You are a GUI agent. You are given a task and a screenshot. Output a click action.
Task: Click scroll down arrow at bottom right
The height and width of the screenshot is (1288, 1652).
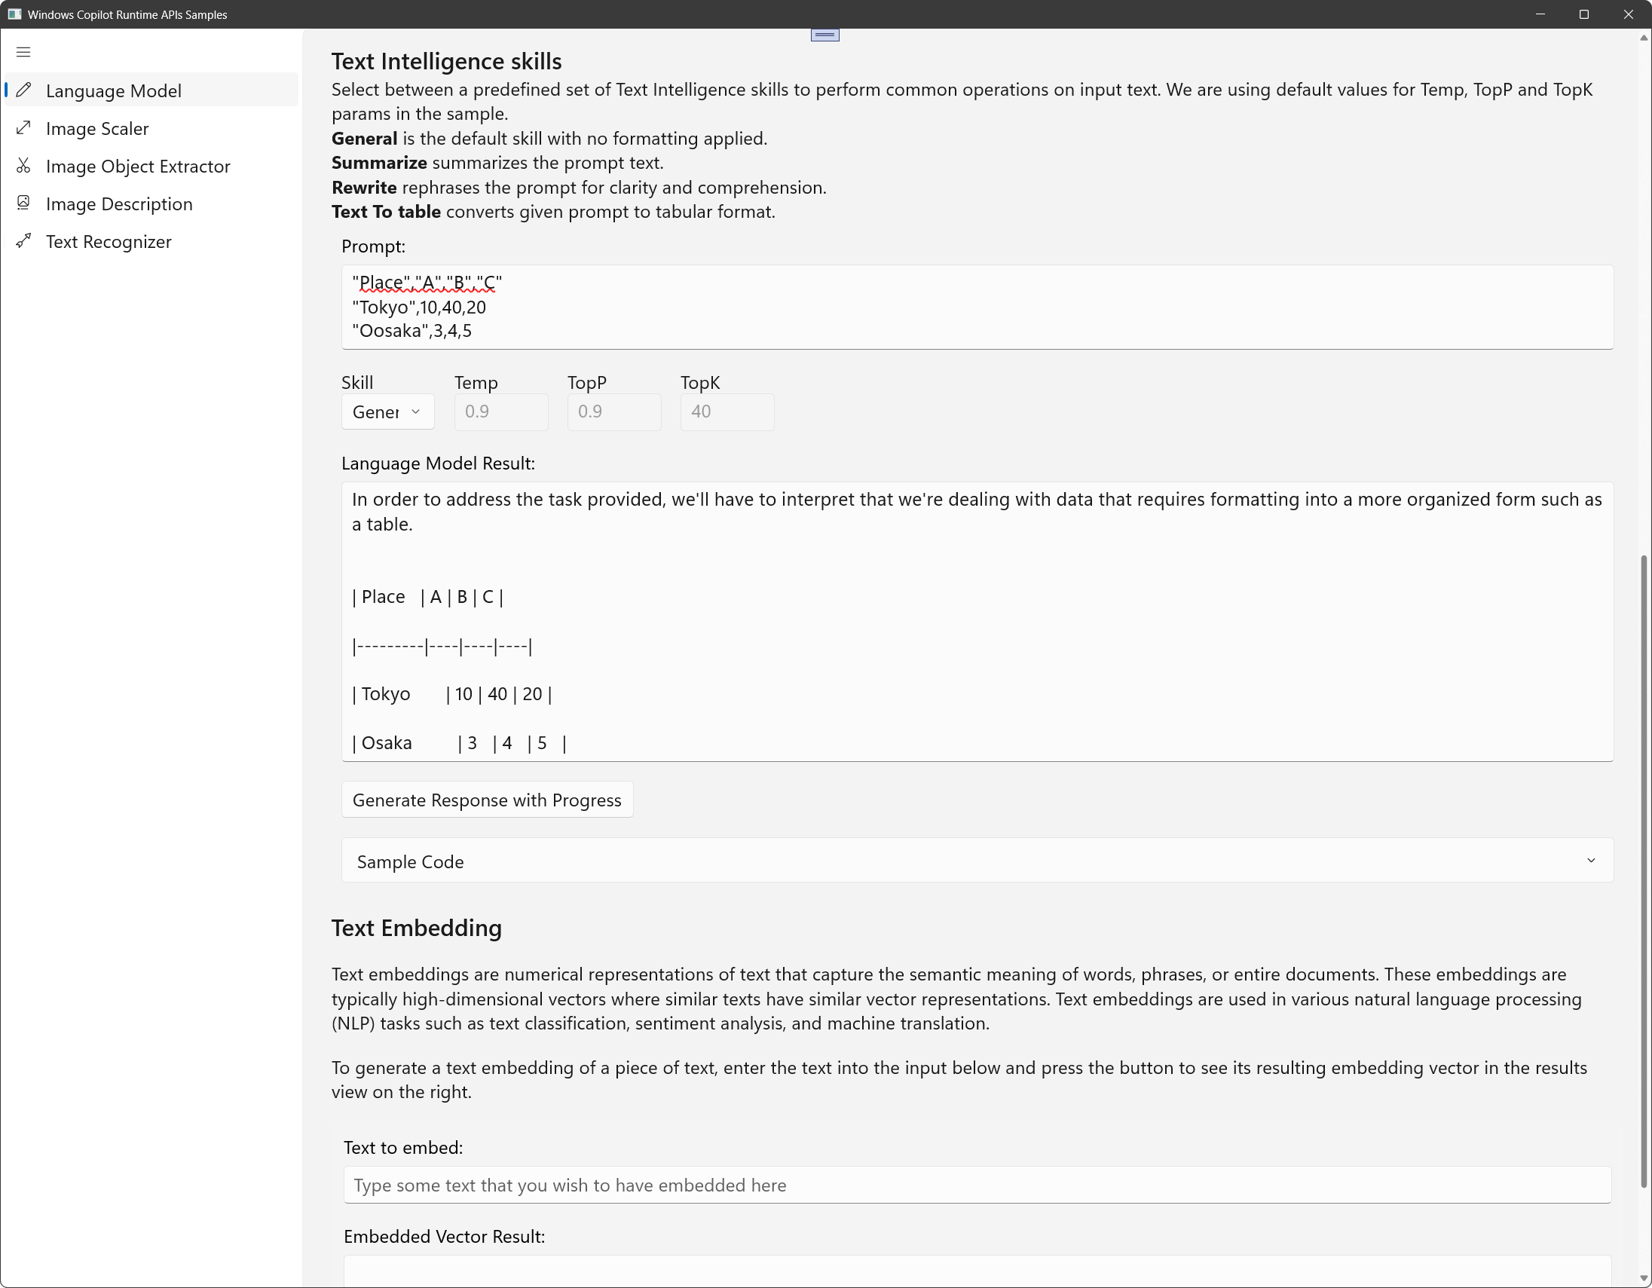pos(1643,1279)
